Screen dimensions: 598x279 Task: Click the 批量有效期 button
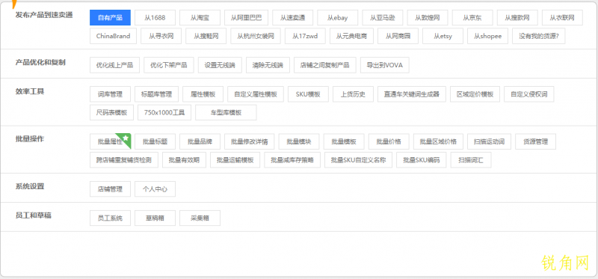click(x=184, y=160)
